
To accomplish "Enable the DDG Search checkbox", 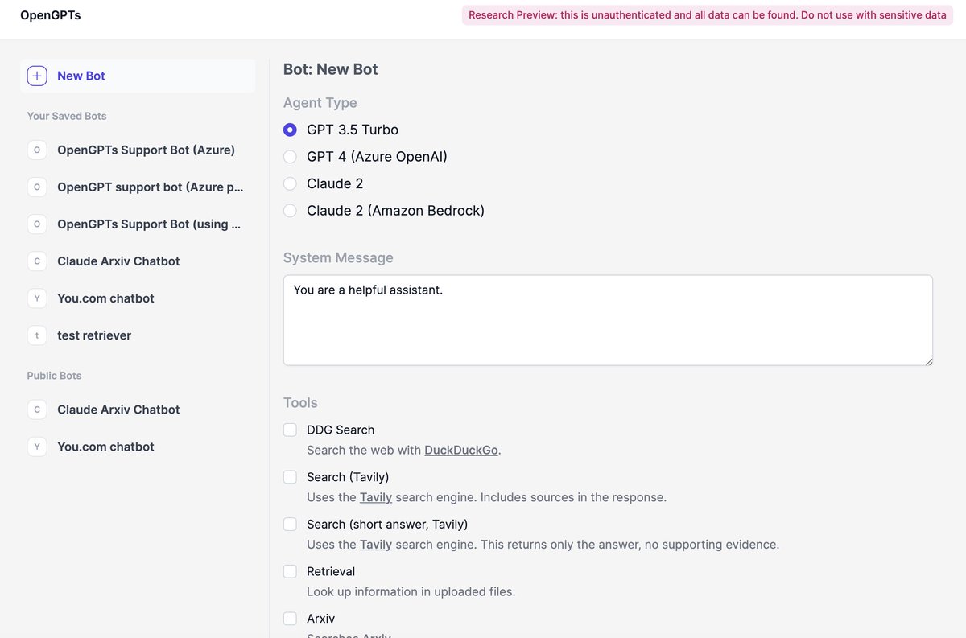I will 290,430.
